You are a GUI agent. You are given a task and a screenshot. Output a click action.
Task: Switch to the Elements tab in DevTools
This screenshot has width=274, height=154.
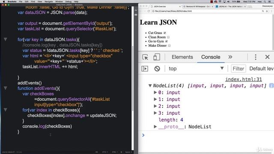click(182, 57)
